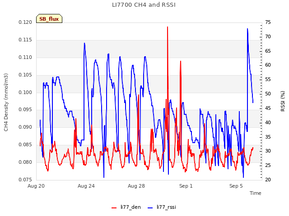The height and width of the screenshot is (216, 289).
Task: Click the 50 right axis value
Action: (268, 94)
